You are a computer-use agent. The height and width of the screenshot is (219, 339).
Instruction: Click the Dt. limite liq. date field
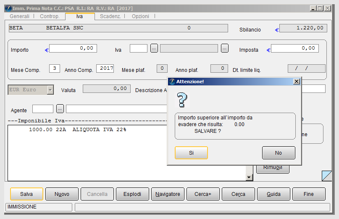pyautogui.click(x=307, y=69)
